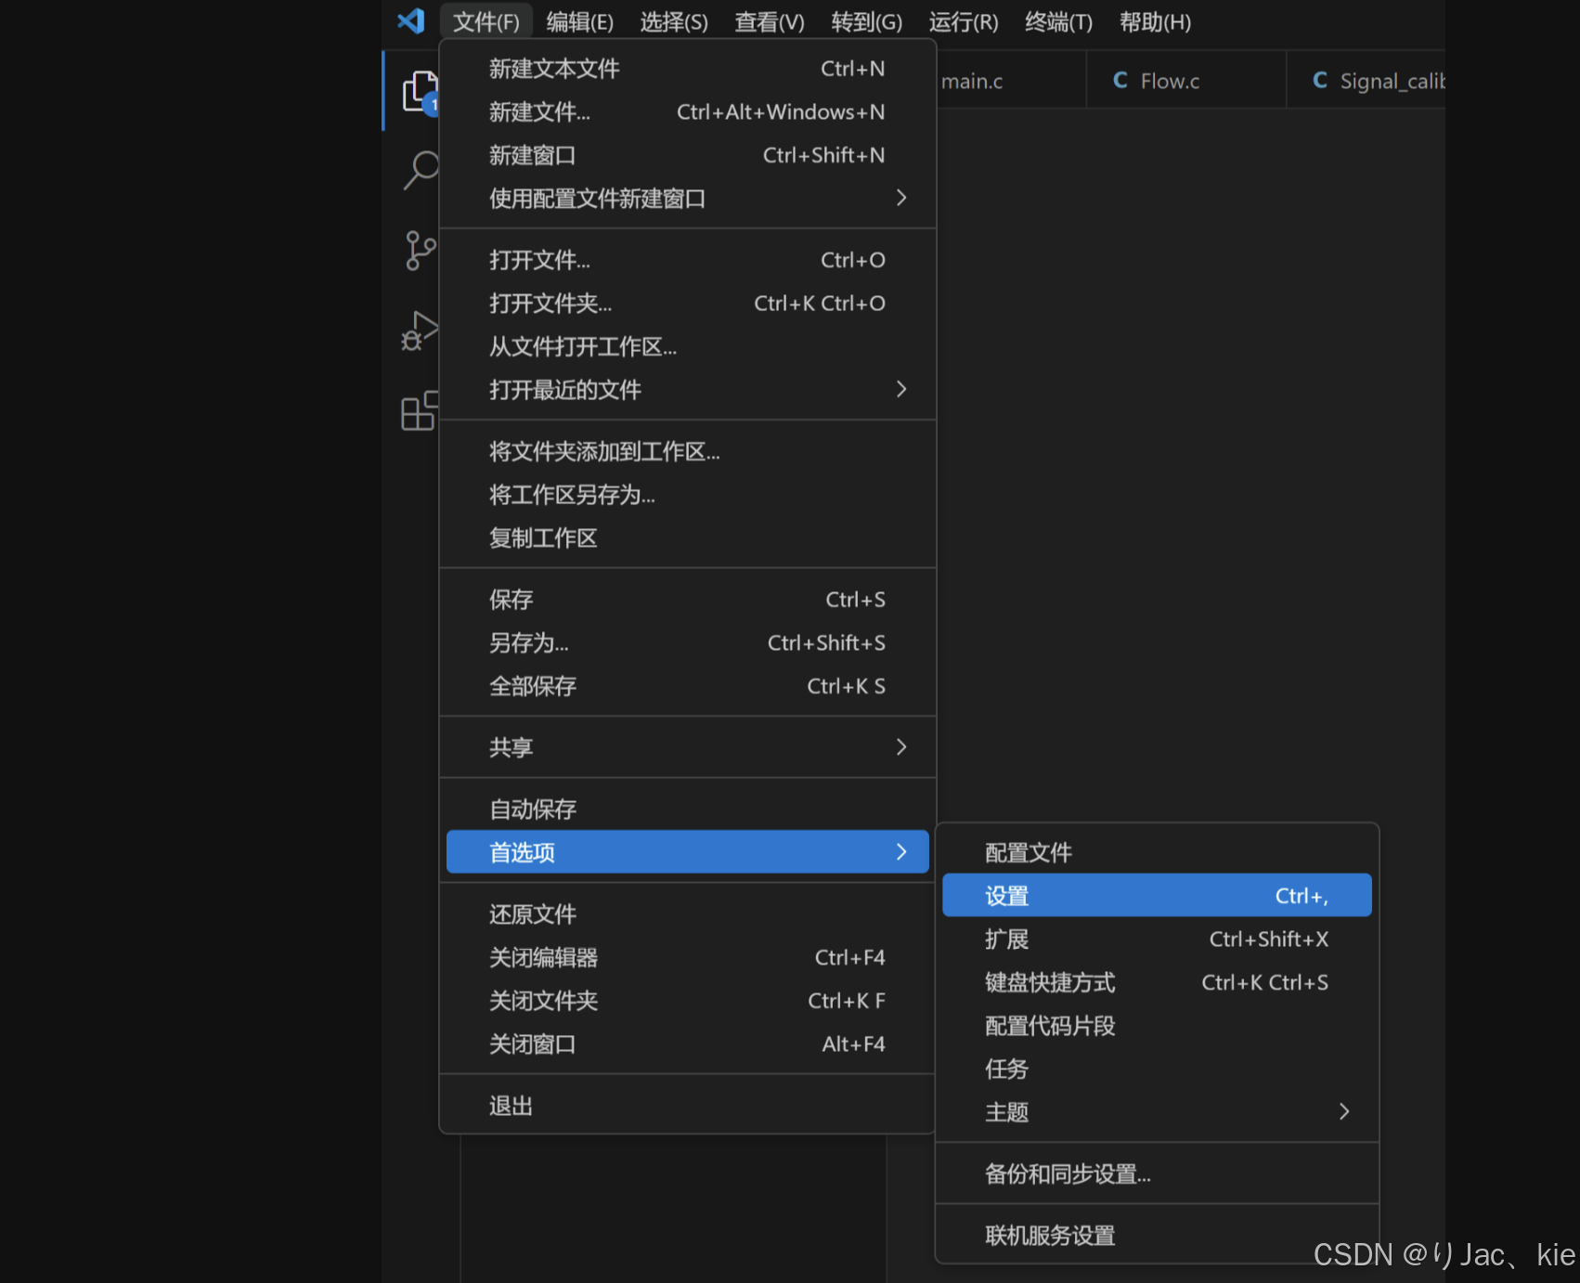Open the 编辑(E) menu
Screen dimensions: 1580x1283
click(579, 21)
